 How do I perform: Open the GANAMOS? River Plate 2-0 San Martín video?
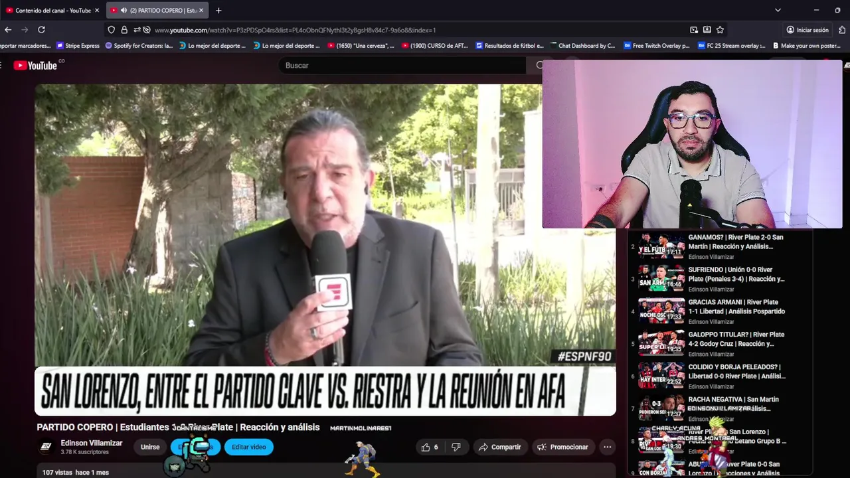pos(721,246)
